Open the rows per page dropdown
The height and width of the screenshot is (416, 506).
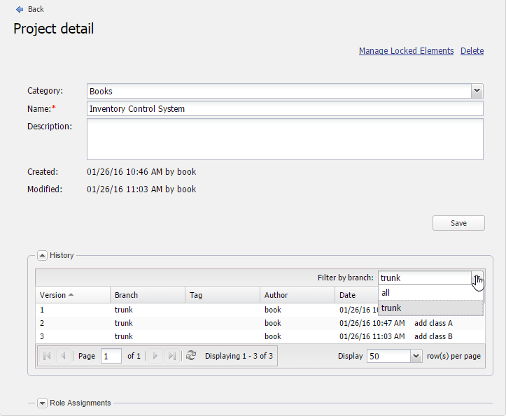click(416, 356)
